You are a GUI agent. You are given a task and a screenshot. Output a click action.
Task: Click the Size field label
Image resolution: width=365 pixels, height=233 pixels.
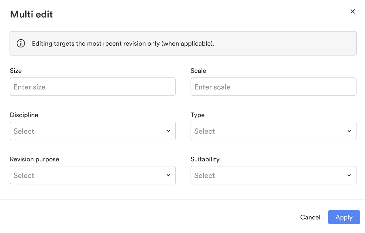tap(16, 71)
